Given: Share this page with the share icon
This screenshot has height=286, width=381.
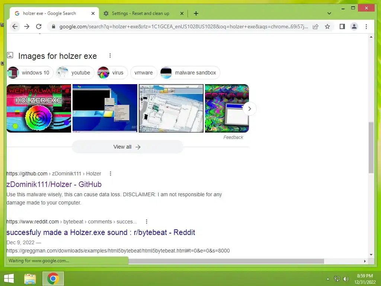Looking at the screenshot, I should pos(316,26).
